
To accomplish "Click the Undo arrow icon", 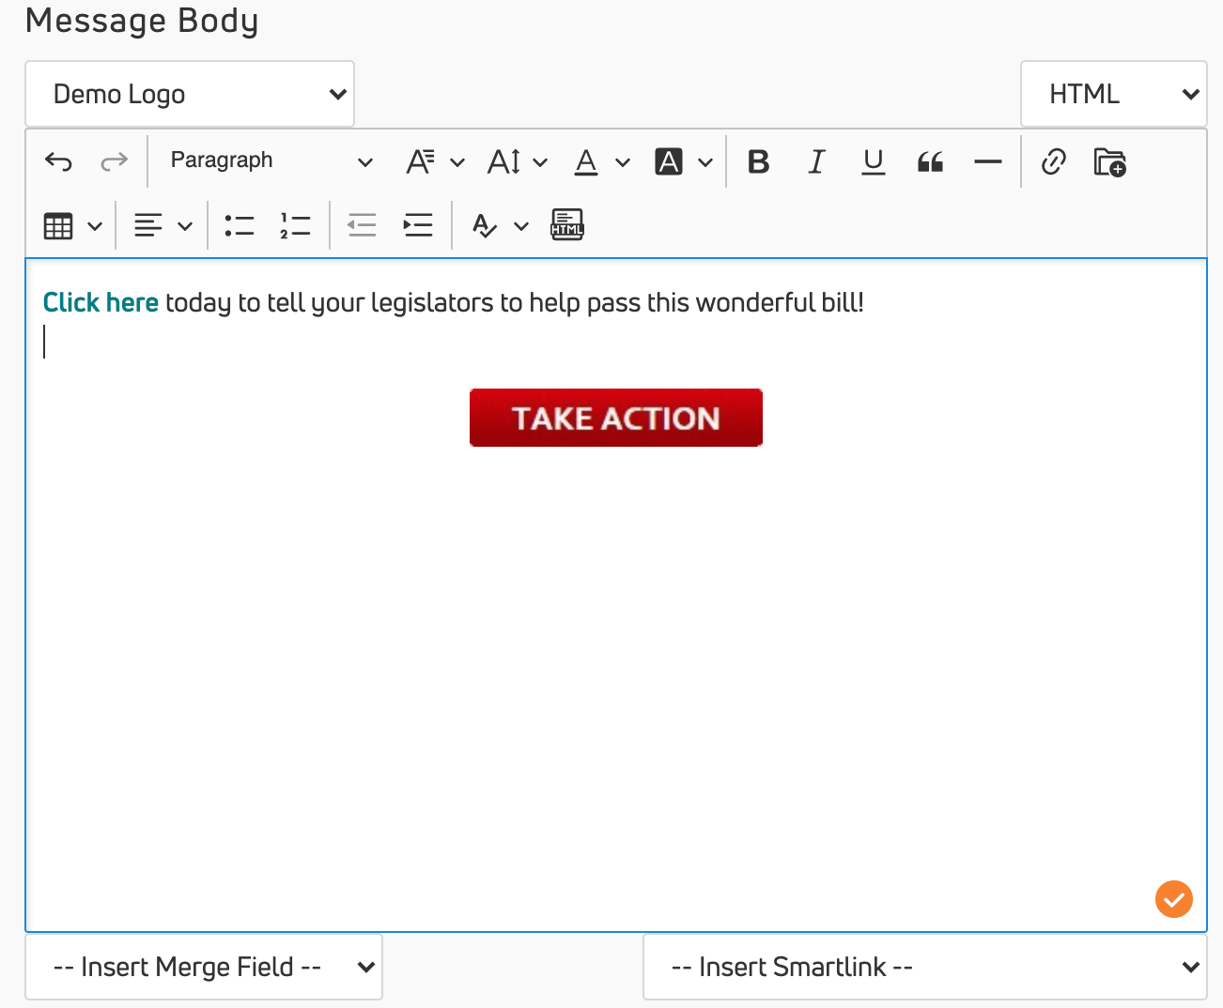I will click(x=58, y=162).
